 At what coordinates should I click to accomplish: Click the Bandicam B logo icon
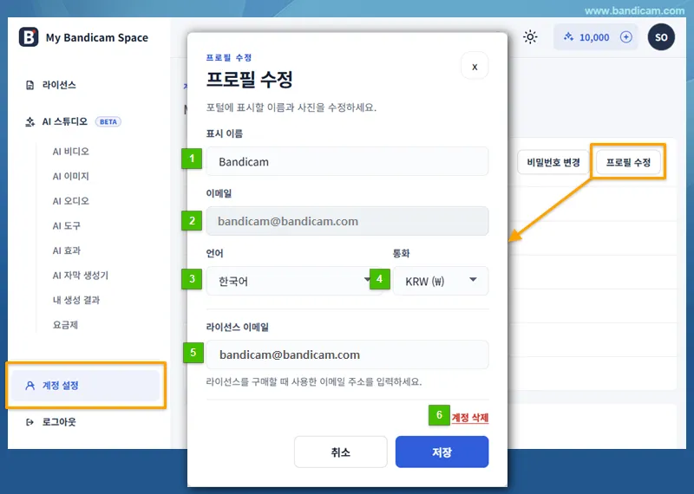[x=29, y=37]
